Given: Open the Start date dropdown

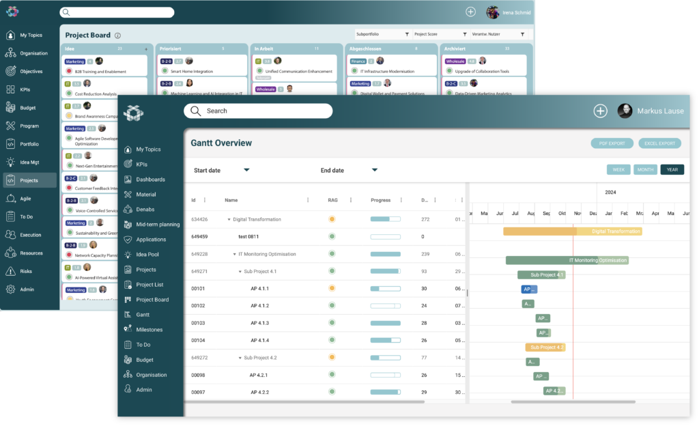Looking at the screenshot, I should coord(246,170).
